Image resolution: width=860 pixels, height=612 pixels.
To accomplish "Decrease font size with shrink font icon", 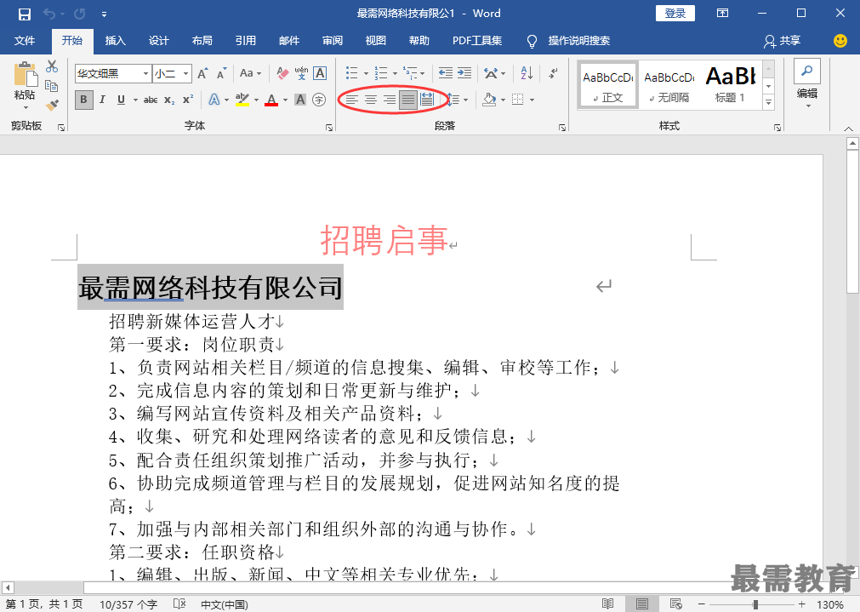I will click(x=221, y=73).
